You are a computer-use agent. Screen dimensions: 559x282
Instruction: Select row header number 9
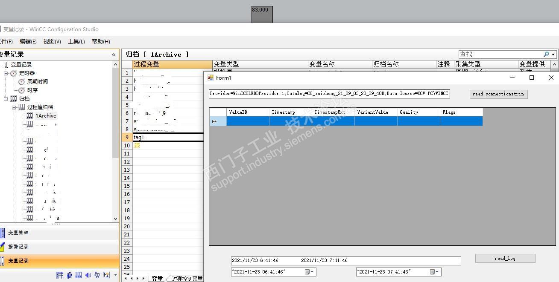click(x=127, y=137)
